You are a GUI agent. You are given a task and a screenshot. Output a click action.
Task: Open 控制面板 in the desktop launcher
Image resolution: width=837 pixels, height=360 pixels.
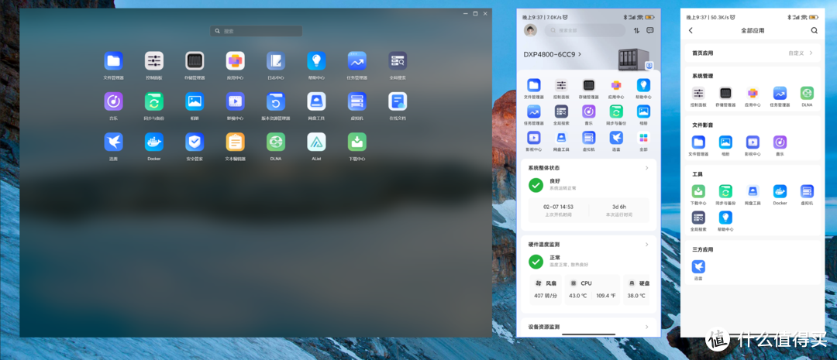(x=153, y=61)
